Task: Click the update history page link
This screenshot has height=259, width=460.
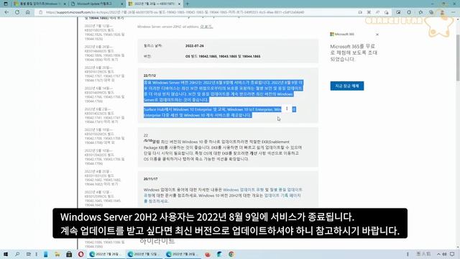Action: click(282, 195)
